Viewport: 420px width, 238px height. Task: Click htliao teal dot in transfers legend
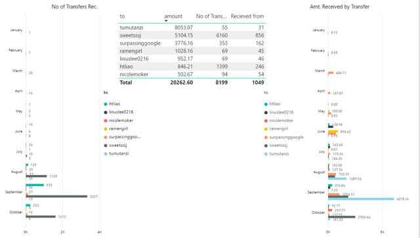coord(106,104)
